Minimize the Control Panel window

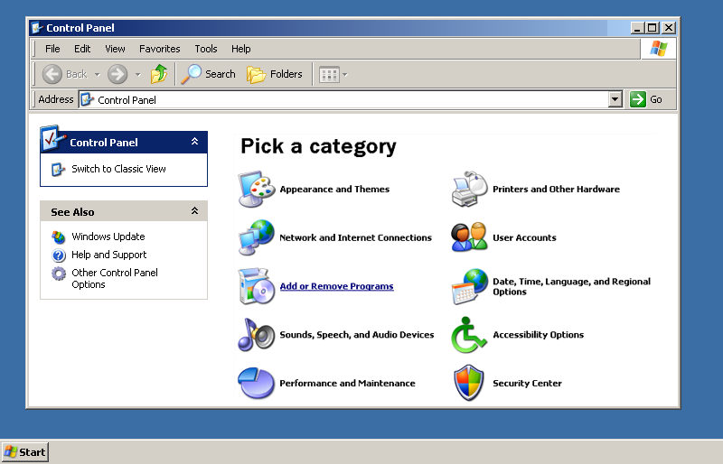[637, 28]
